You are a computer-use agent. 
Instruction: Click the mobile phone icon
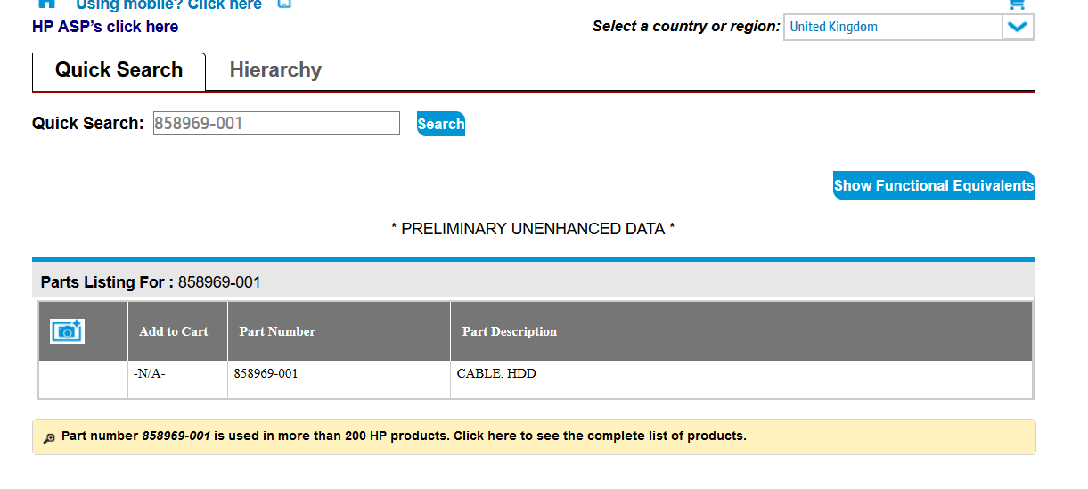click(284, 4)
